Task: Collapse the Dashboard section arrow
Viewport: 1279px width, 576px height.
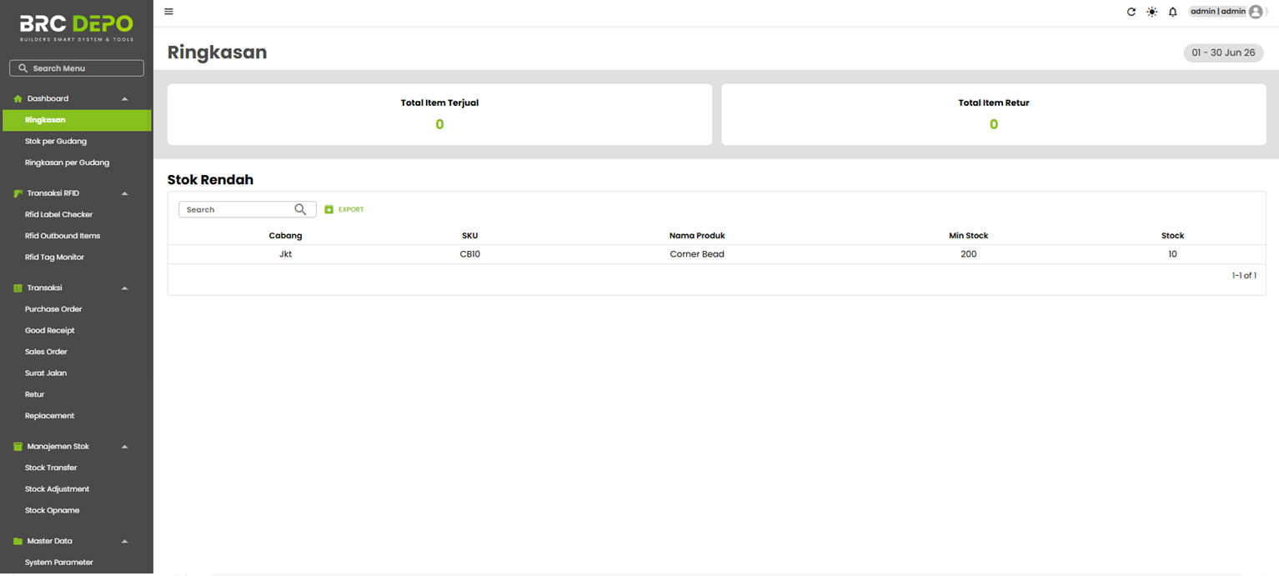Action: (x=125, y=98)
